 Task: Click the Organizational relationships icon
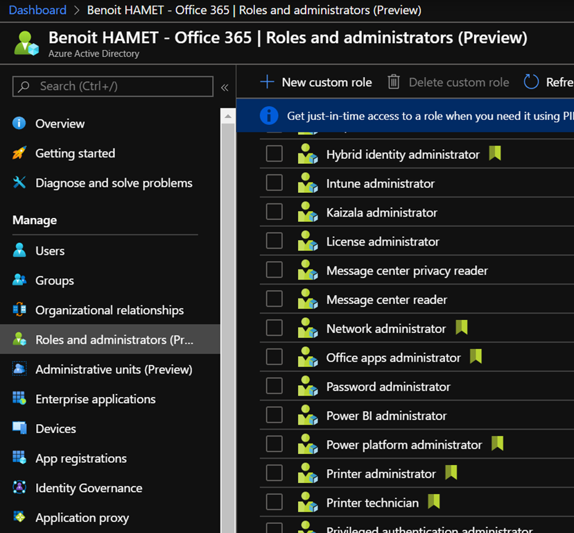[x=19, y=310]
